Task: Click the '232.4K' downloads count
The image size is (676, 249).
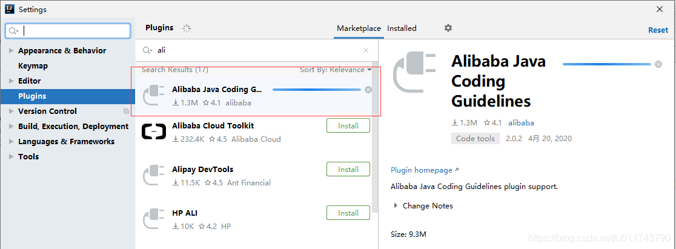Action: [192, 139]
